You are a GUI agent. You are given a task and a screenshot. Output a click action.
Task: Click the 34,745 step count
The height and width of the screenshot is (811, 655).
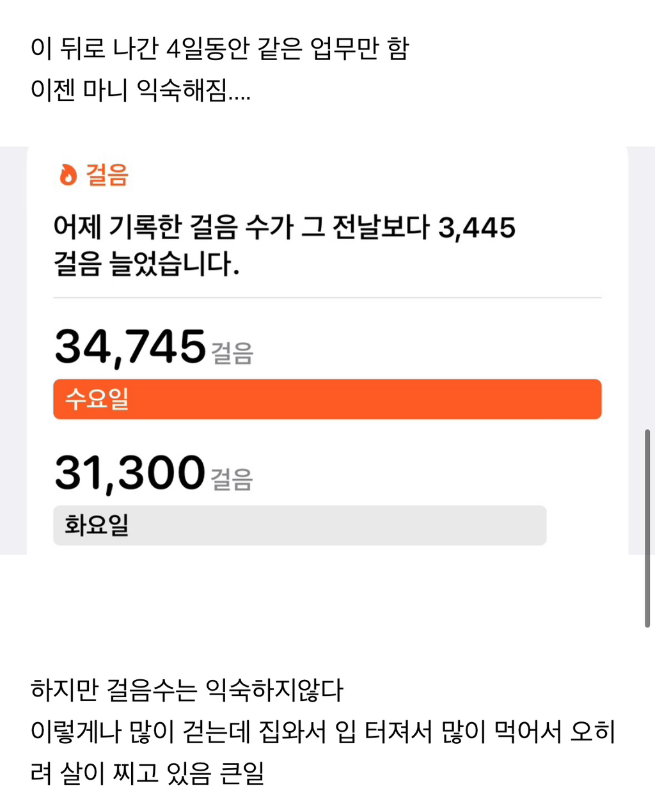coord(130,347)
